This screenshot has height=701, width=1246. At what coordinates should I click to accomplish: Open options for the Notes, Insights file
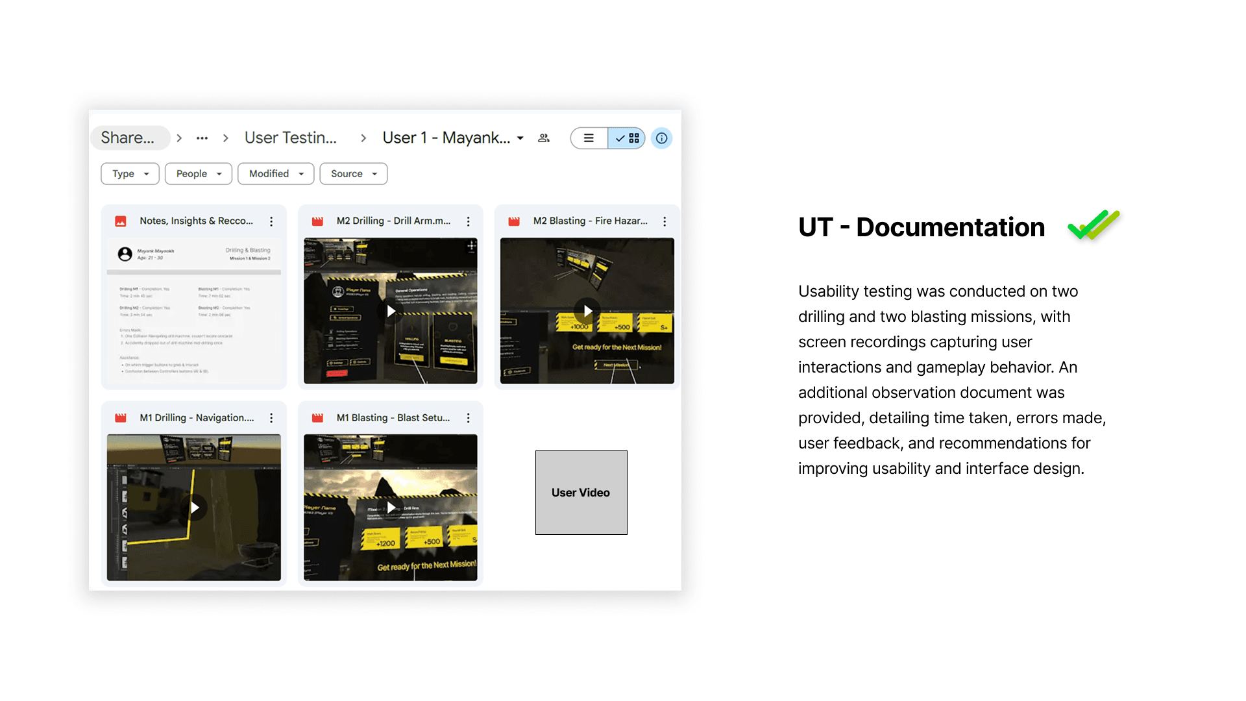[x=271, y=221]
